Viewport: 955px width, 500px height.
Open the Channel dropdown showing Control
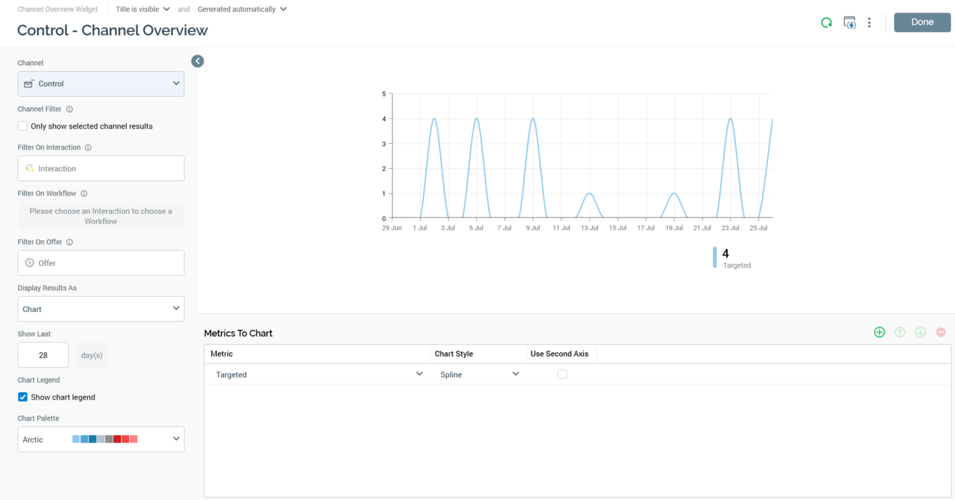tap(101, 84)
